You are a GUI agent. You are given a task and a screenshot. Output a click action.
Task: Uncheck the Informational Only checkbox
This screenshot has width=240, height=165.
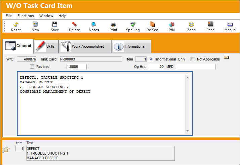point(151,59)
